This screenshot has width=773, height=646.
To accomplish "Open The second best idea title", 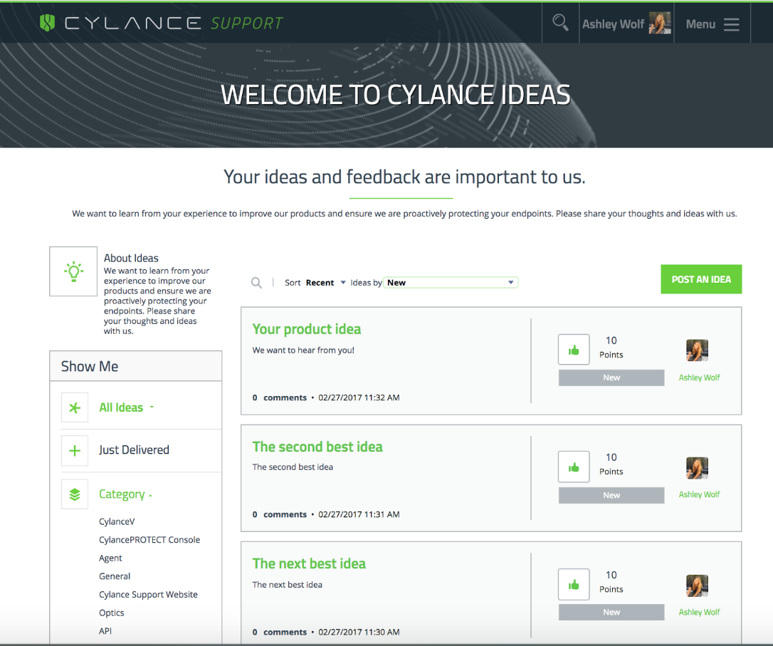I will (x=317, y=447).
